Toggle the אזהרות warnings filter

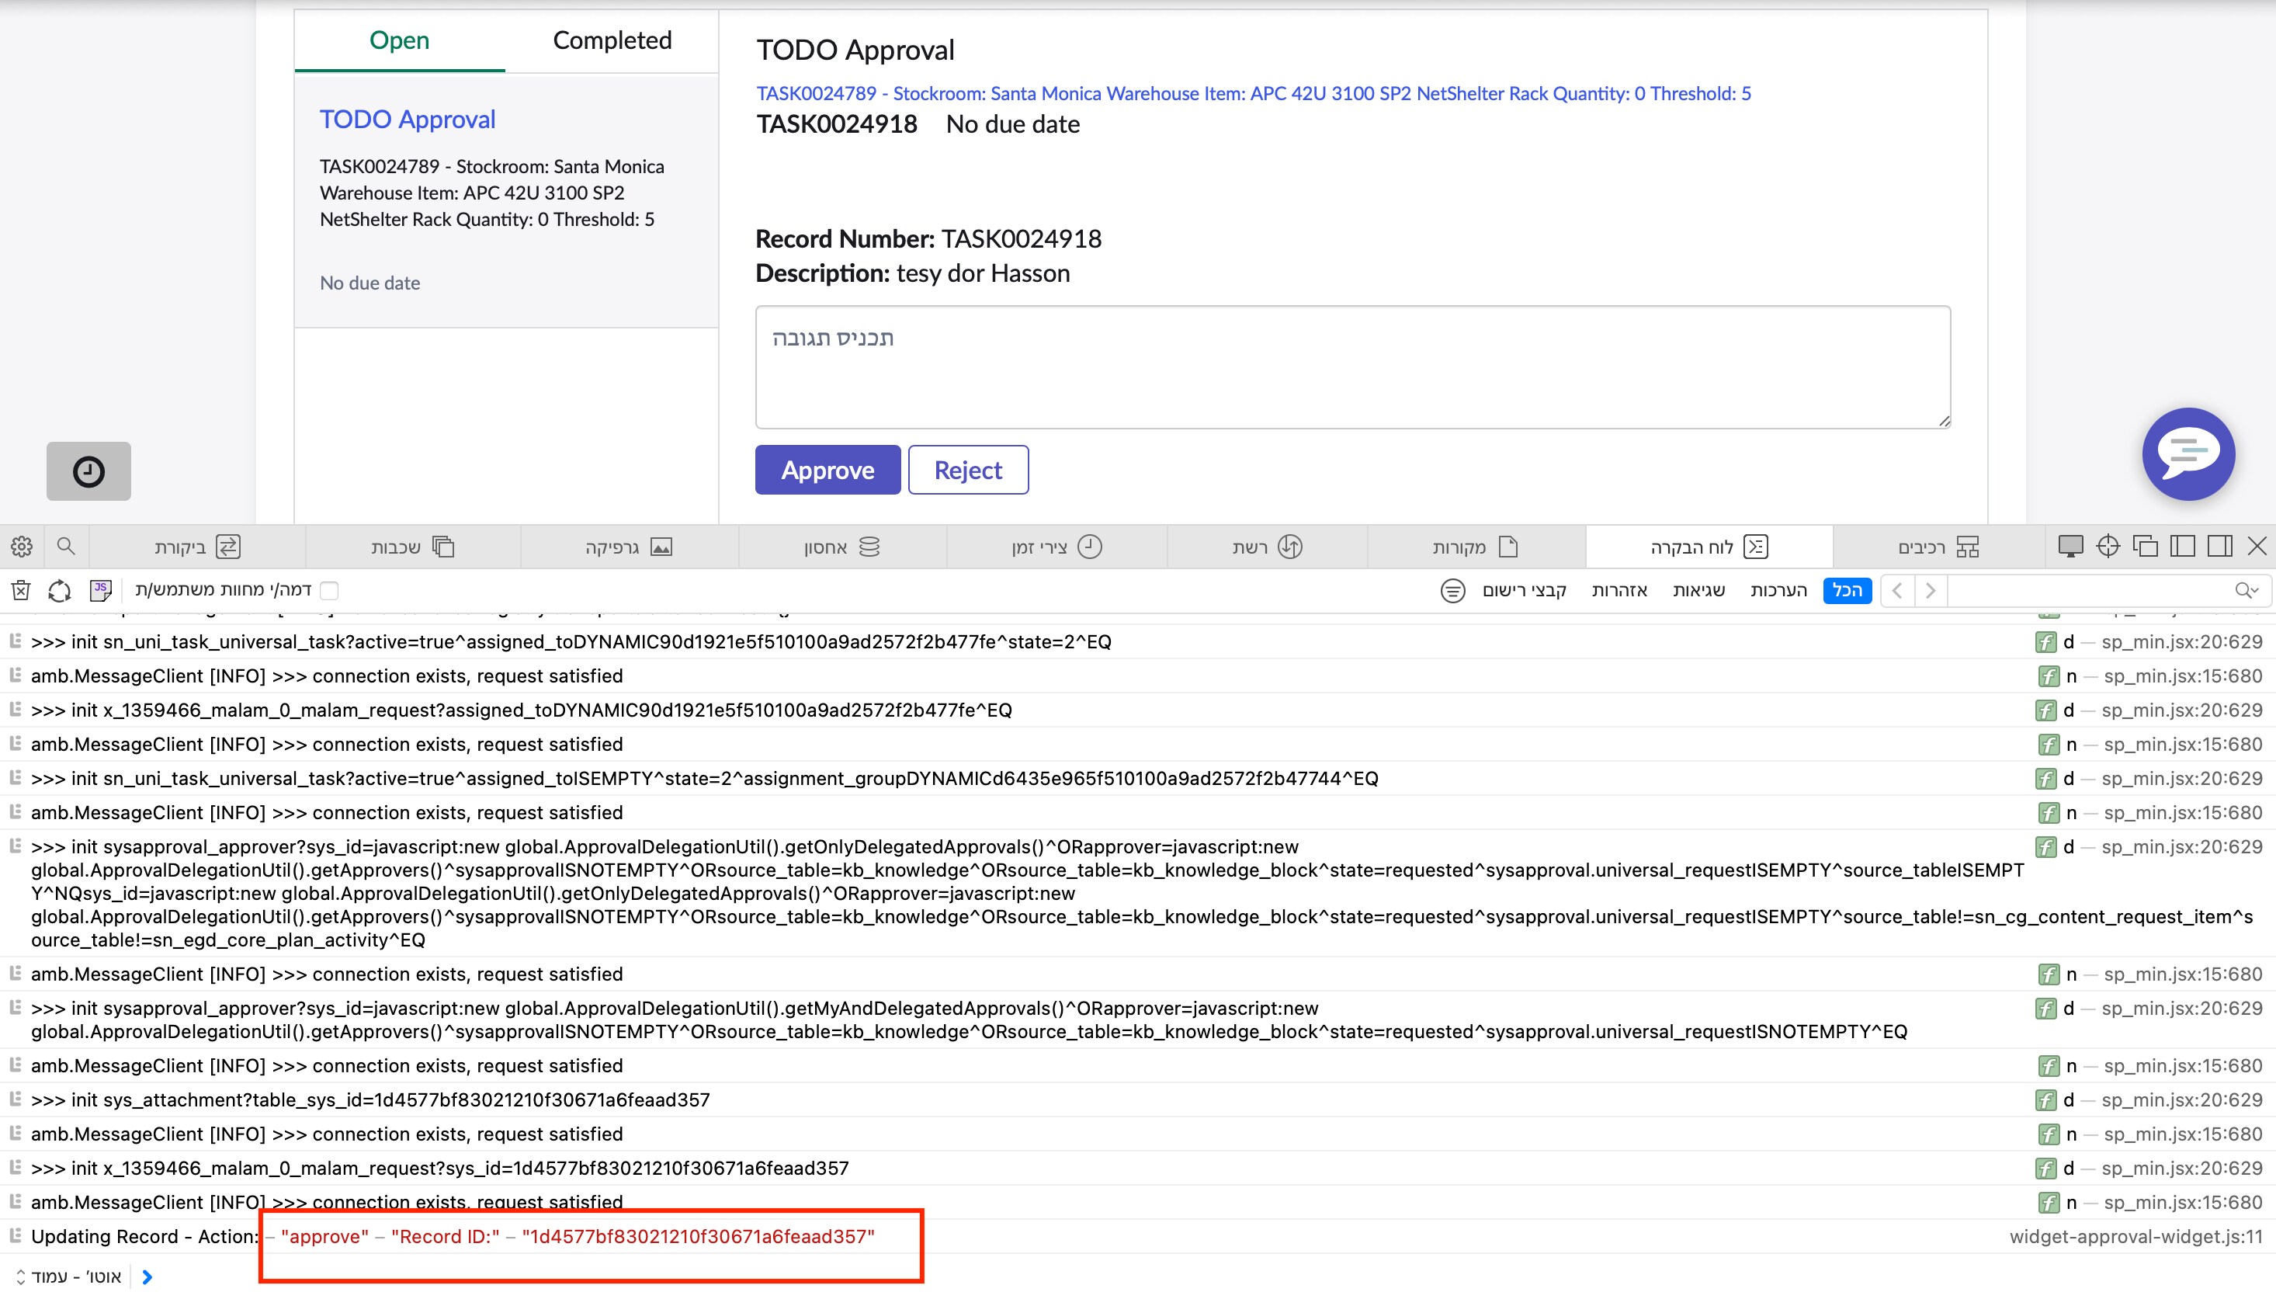pos(1619,590)
